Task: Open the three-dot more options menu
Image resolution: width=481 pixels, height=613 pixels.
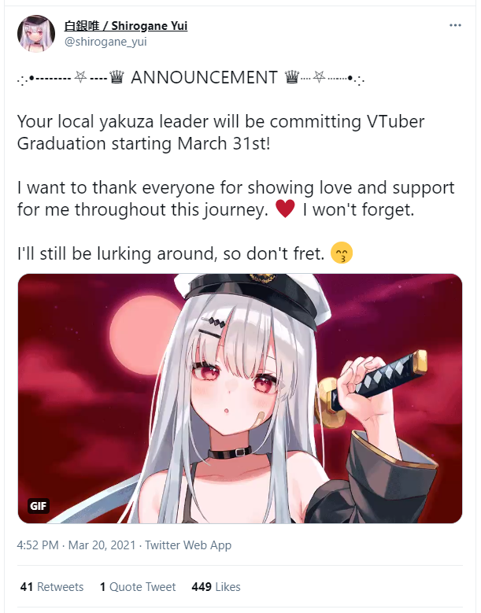Action: pyautogui.click(x=455, y=25)
